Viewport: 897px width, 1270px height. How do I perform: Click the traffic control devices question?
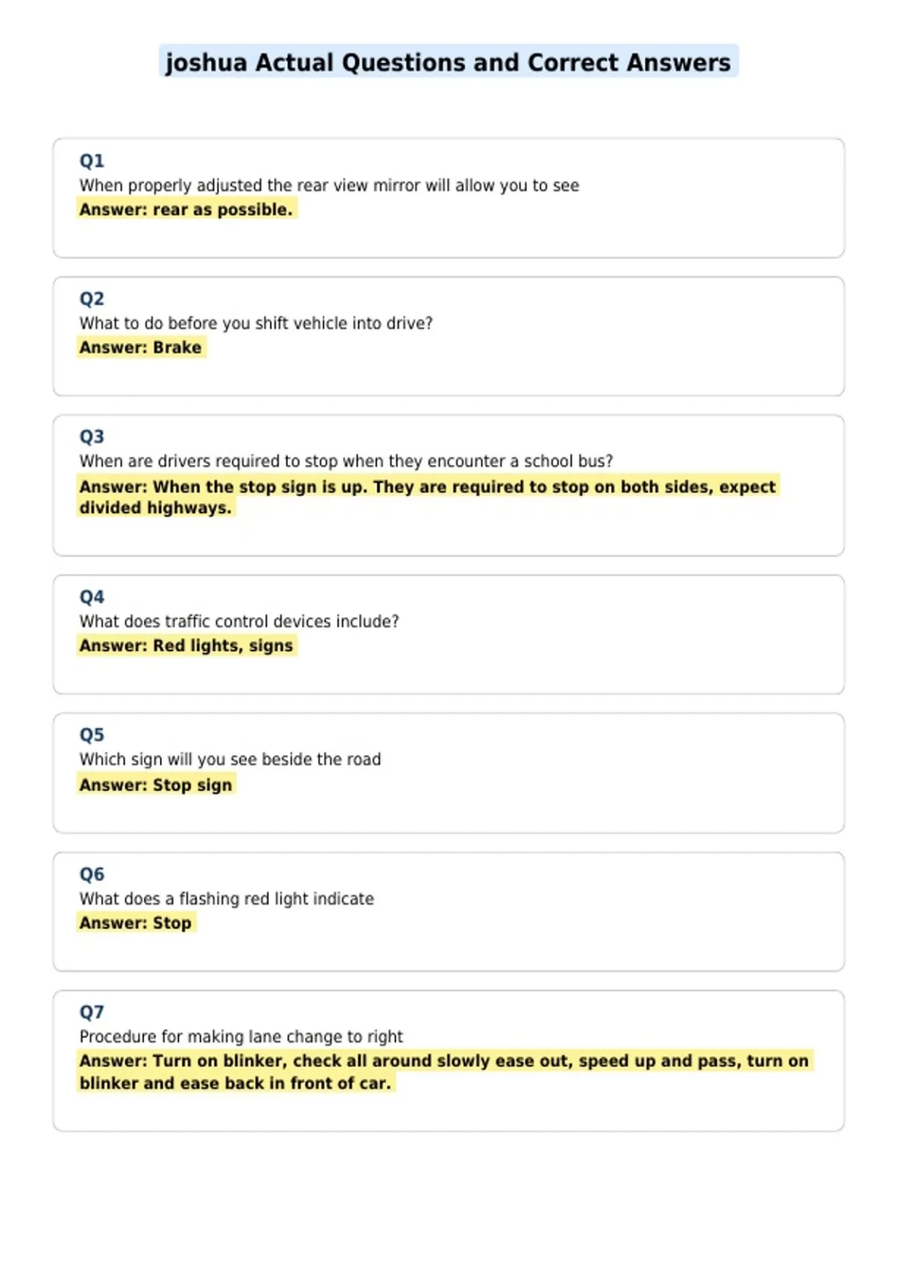[239, 622]
